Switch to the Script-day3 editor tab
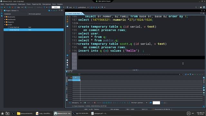Image resolution: width=206 pixels, height=116 pixels. 74,14
